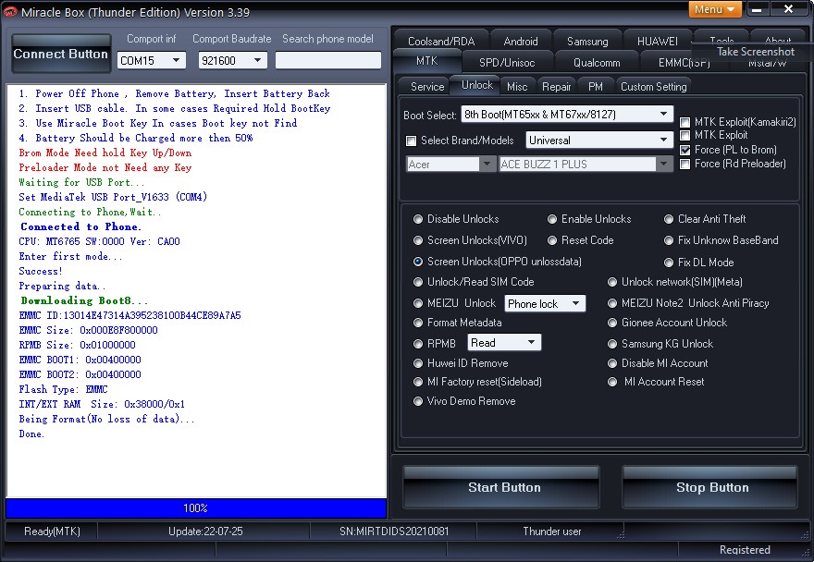
Task: Select MI Account Reset option
Action: click(x=612, y=382)
